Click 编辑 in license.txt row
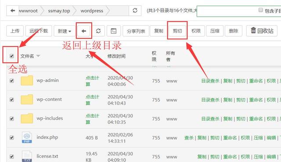Image resolution: width=281 pixels, height=162 pixels. tap(271, 157)
